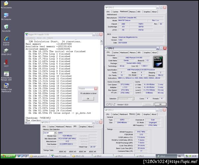Click the Show Desktop quick launch icon
199x165 pixels.
[x=22, y=156]
